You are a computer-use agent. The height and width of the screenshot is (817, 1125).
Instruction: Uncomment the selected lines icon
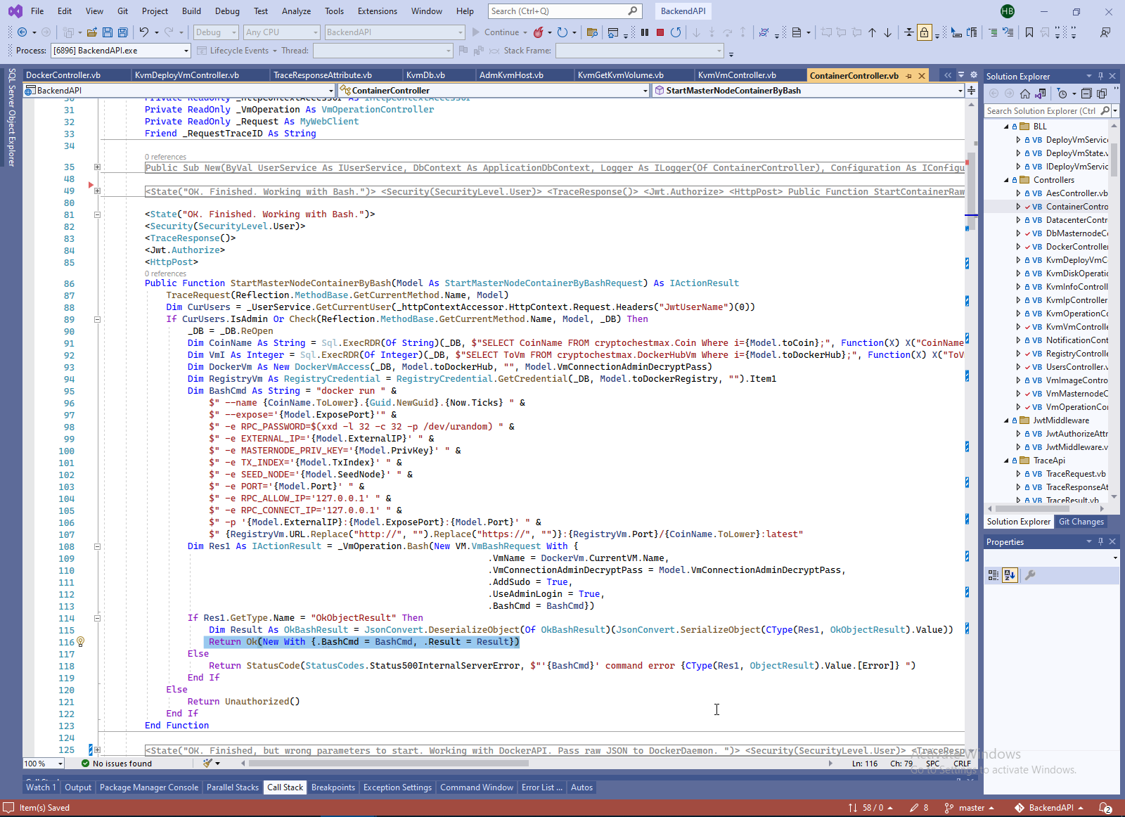point(1008,32)
